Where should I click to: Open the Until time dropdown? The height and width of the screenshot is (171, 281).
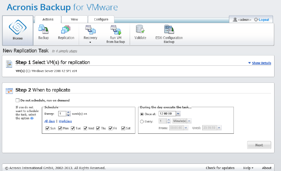(219, 128)
